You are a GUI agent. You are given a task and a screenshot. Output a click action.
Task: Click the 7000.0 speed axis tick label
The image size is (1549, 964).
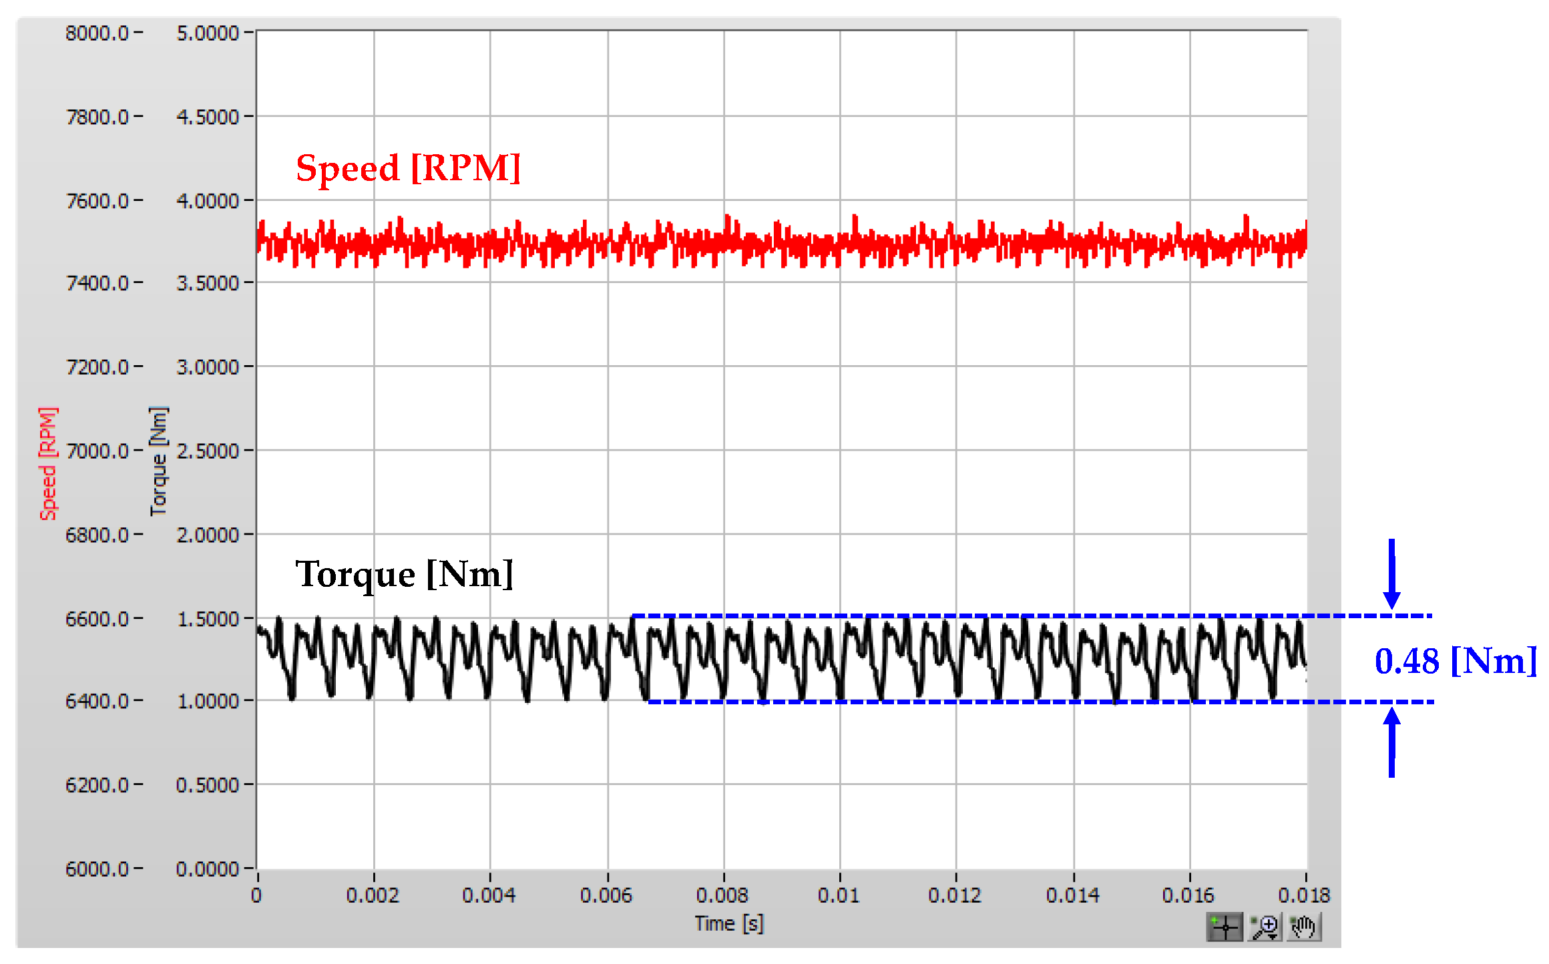point(97,451)
